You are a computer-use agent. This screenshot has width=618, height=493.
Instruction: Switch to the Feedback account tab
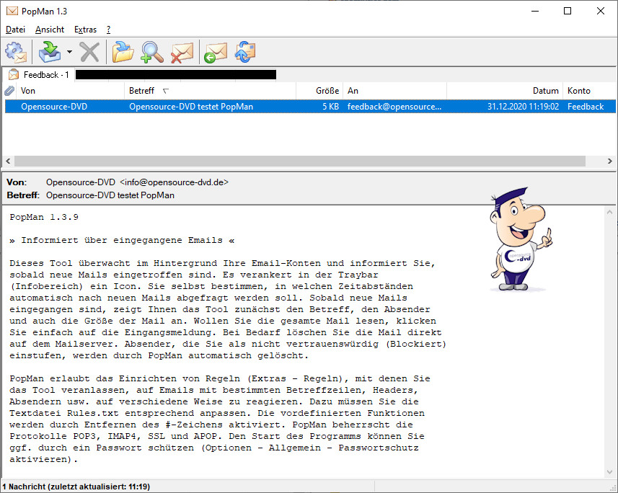[39, 75]
